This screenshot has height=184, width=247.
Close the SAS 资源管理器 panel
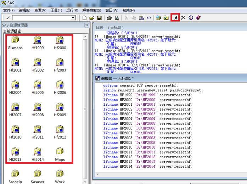coord(86,26)
